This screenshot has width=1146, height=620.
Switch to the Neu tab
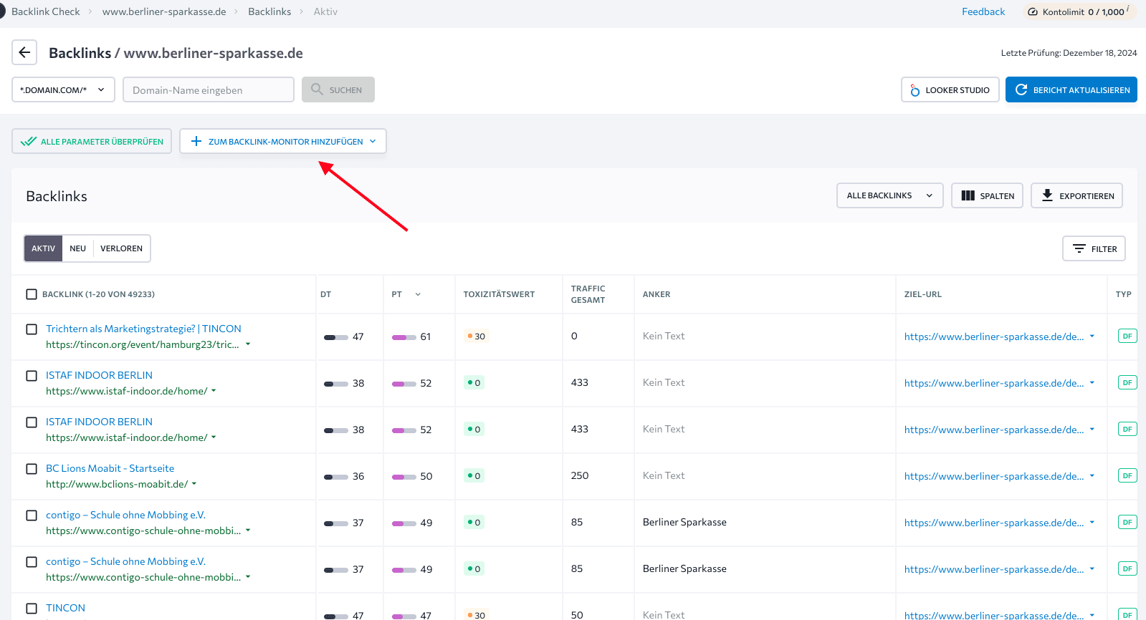77,248
